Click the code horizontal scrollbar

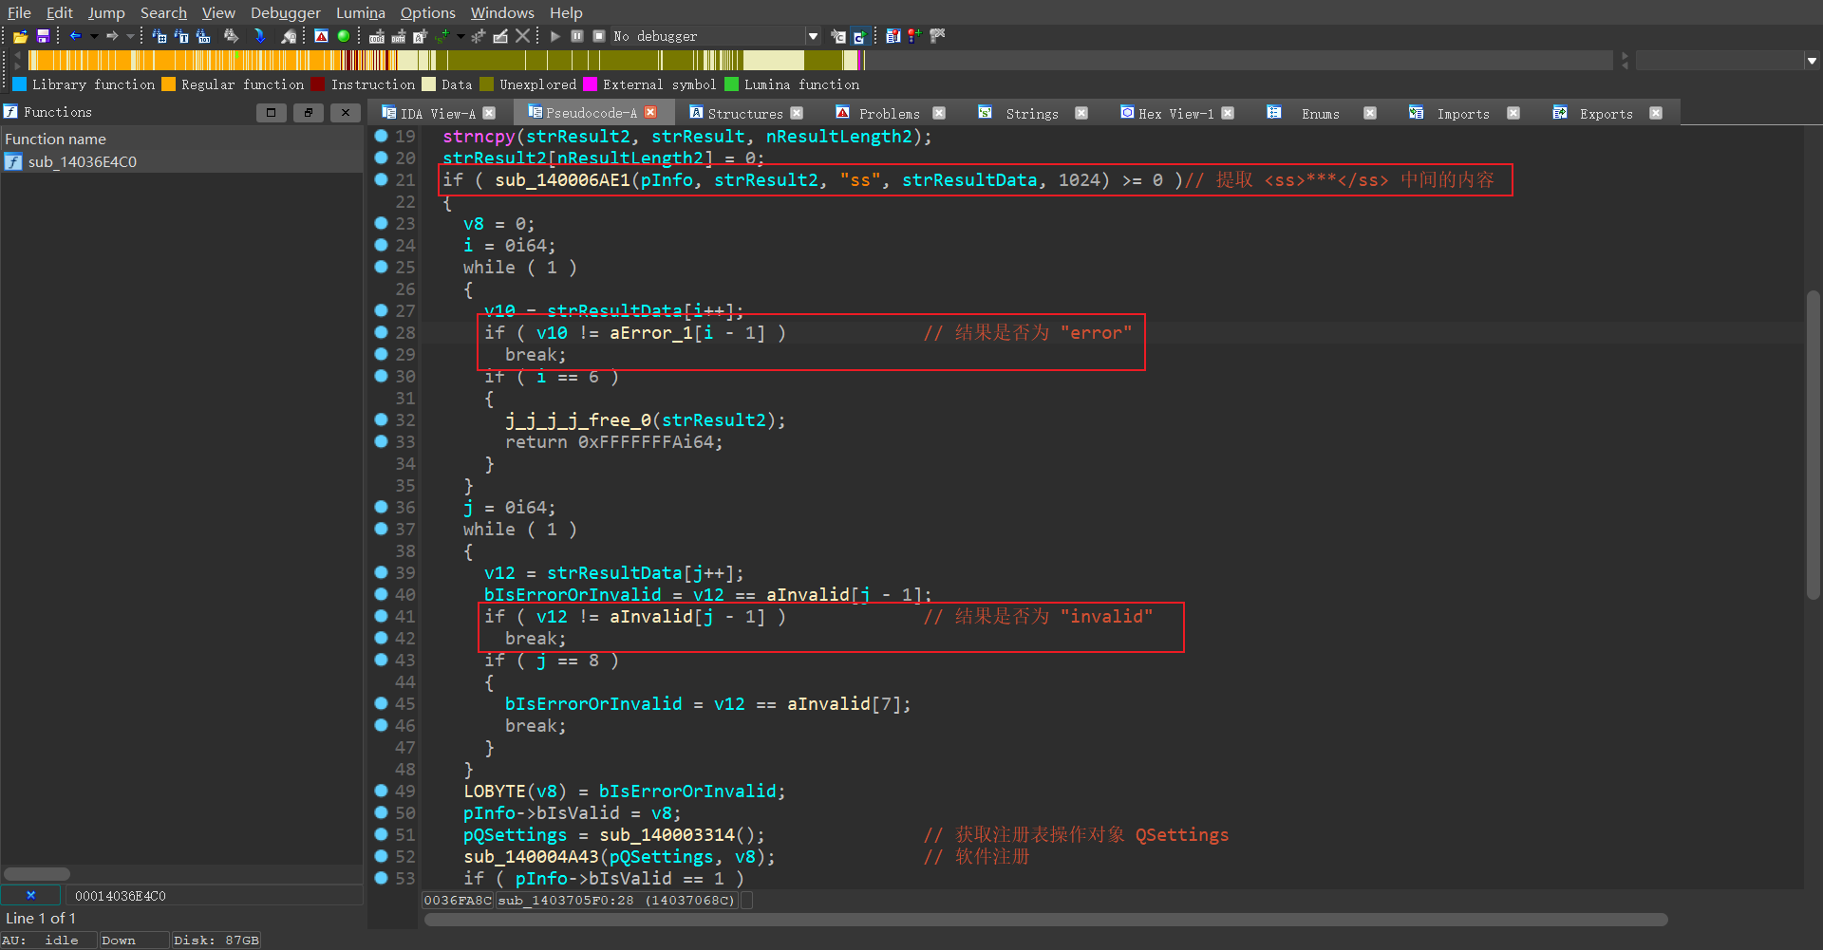click(x=1044, y=919)
